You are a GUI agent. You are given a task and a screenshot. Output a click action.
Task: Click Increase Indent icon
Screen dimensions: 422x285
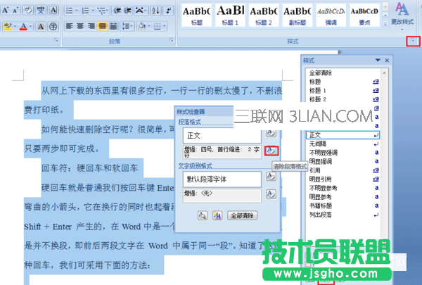tap(127, 11)
